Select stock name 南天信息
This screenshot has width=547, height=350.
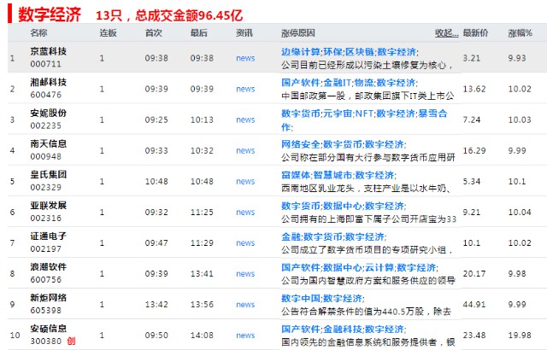[49, 143]
